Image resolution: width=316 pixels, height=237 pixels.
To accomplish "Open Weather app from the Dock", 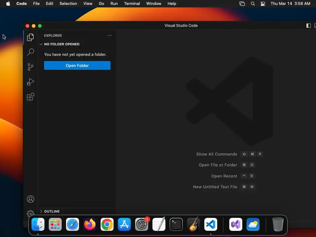I will pyautogui.click(x=253, y=224).
